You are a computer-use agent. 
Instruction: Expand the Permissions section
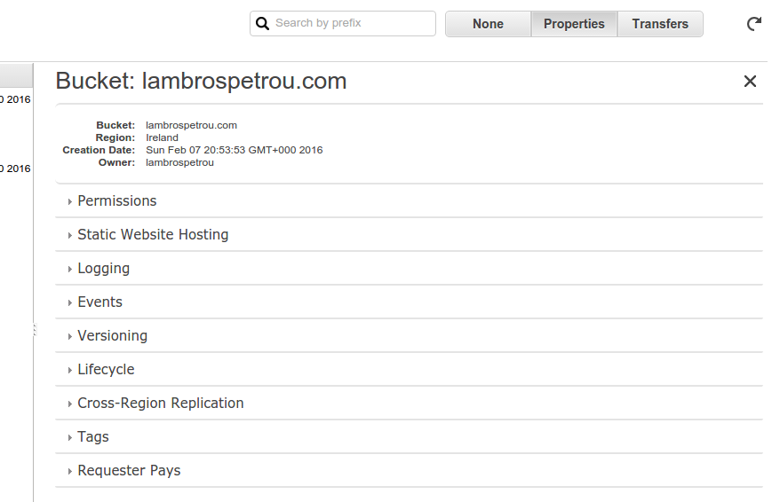pyautogui.click(x=117, y=201)
